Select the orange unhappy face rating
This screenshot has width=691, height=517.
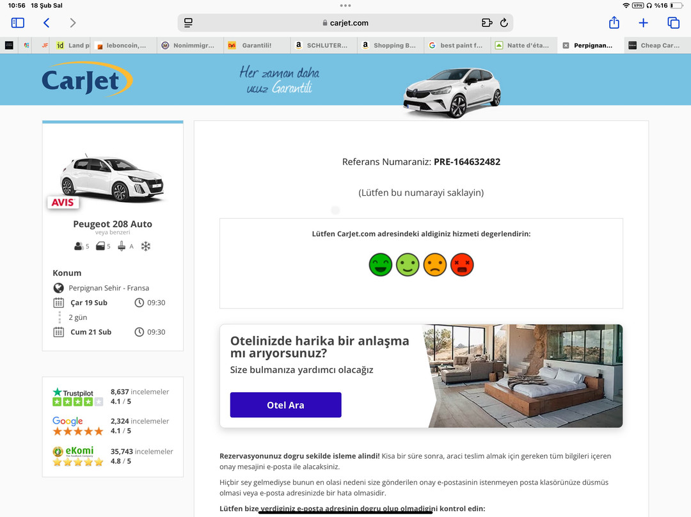pyautogui.click(x=435, y=264)
